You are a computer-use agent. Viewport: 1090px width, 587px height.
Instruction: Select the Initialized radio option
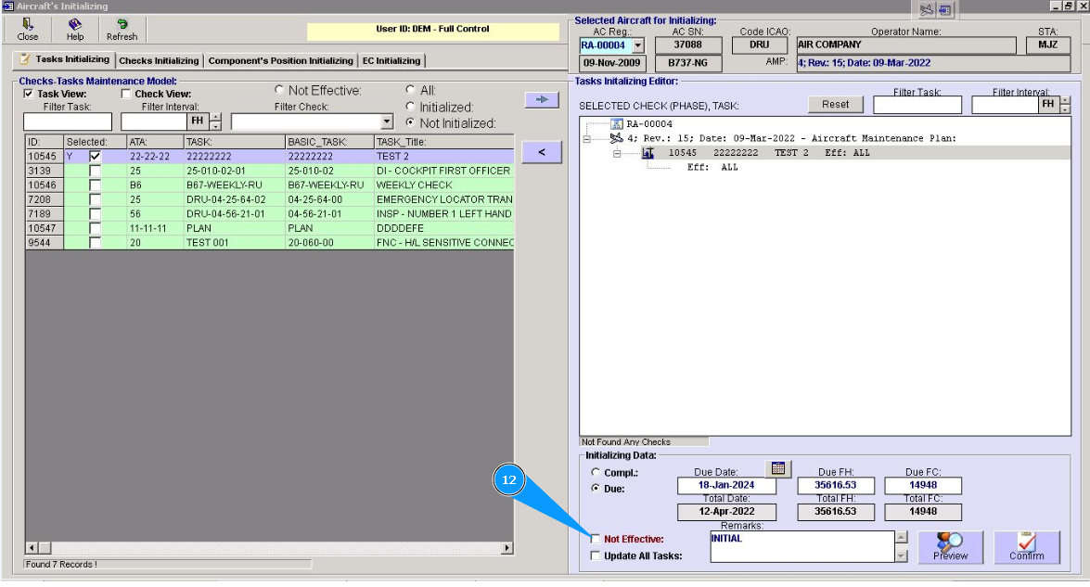(x=410, y=107)
